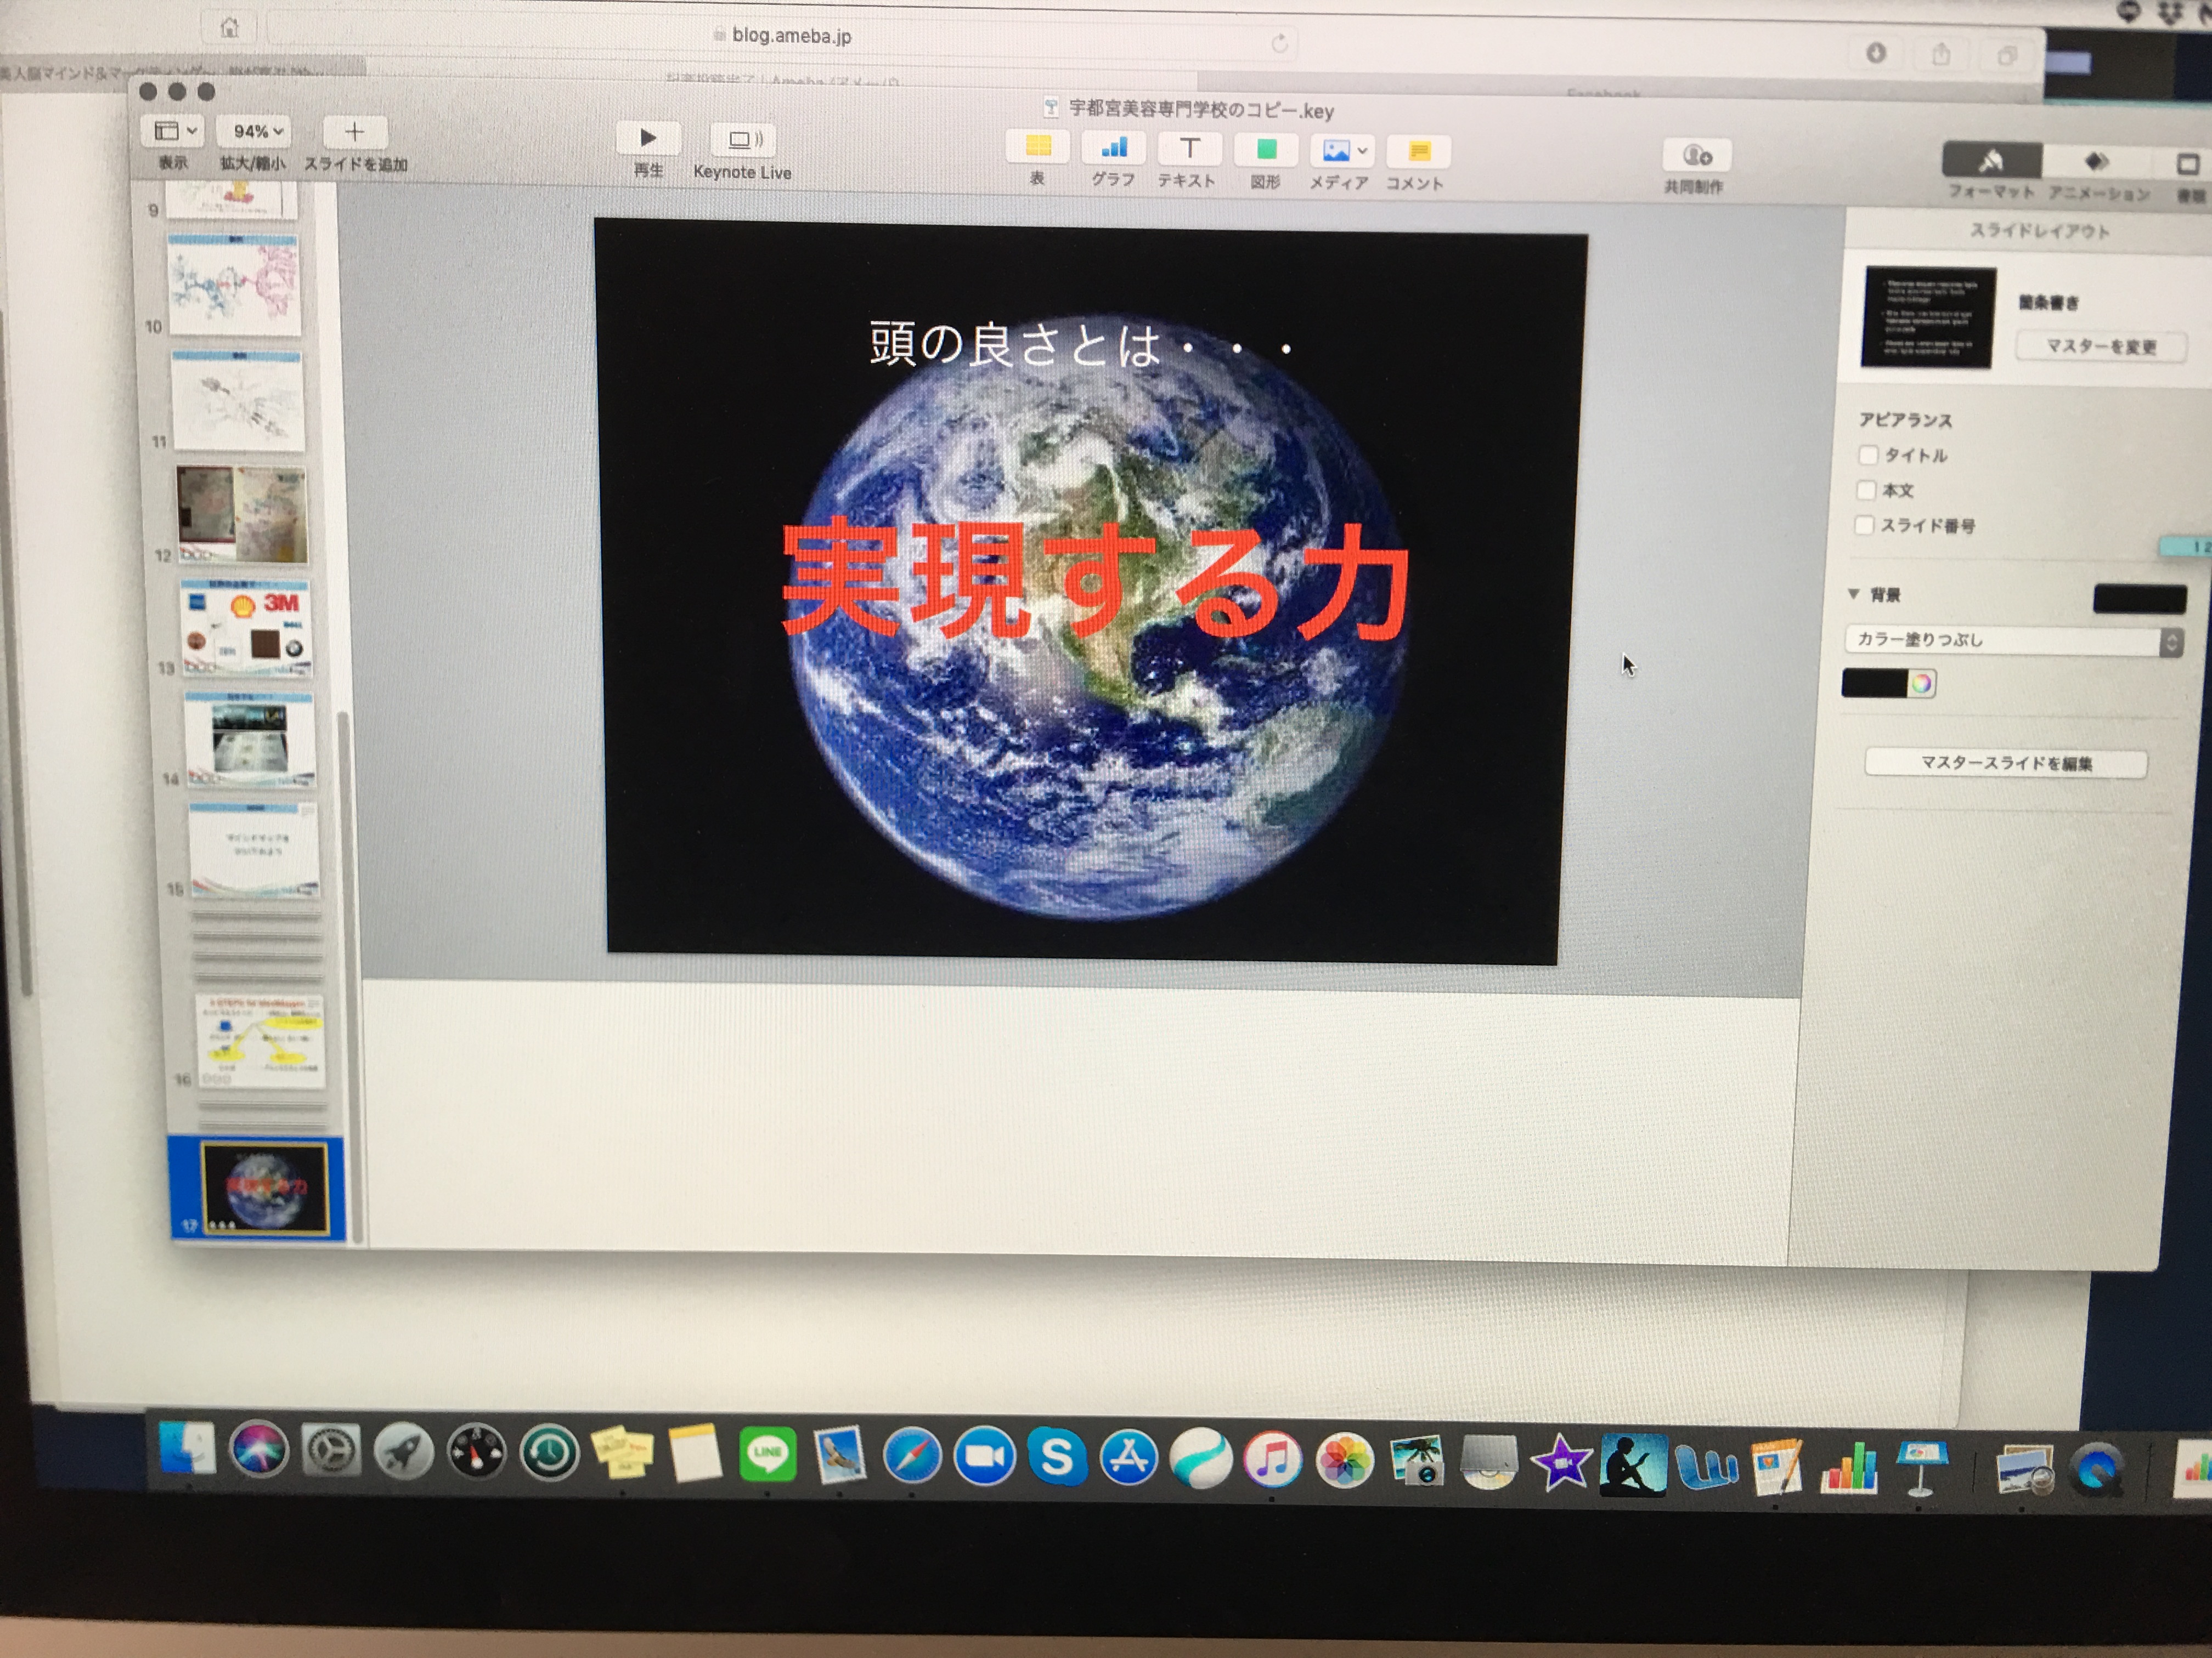Enable the スライド番号 checkbox

tap(1864, 525)
